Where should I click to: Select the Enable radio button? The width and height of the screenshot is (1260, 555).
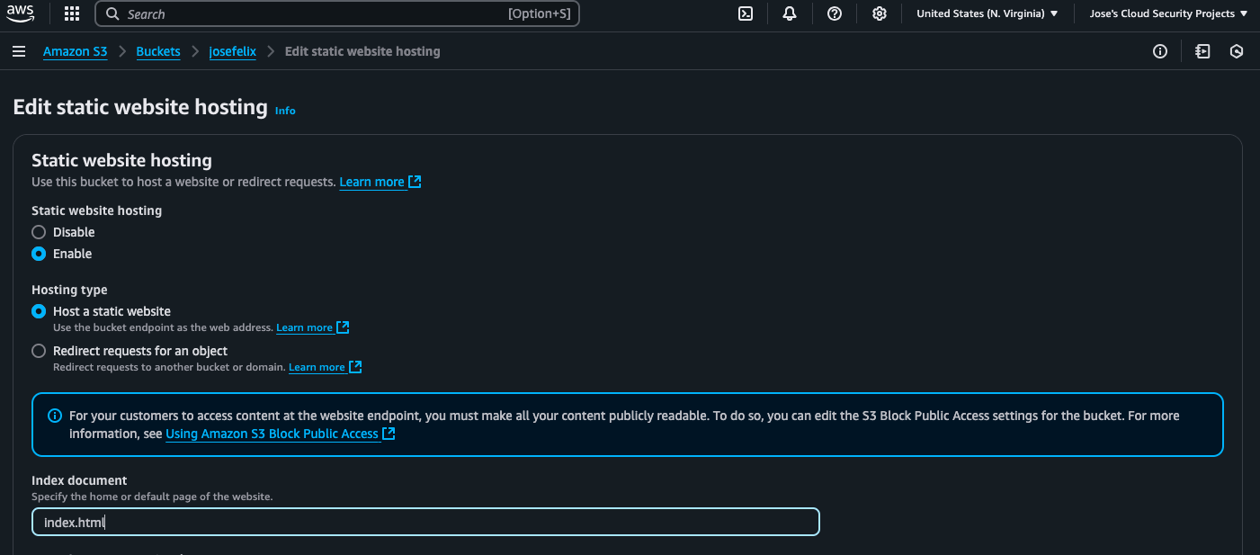(x=39, y=254)
